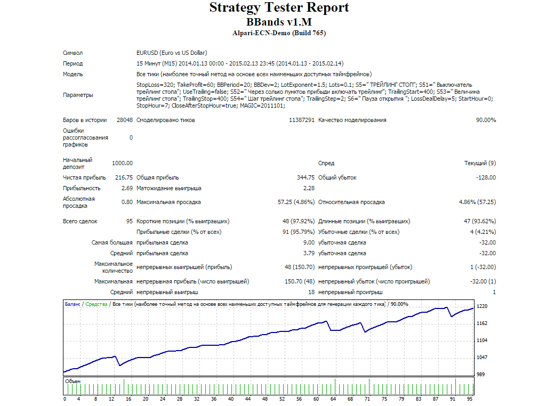Image resolution: width=546 pixels, height=406 pixels.
Task: Click "Убыточные сделки (% от всех)" label
Action: coord(359,232)
